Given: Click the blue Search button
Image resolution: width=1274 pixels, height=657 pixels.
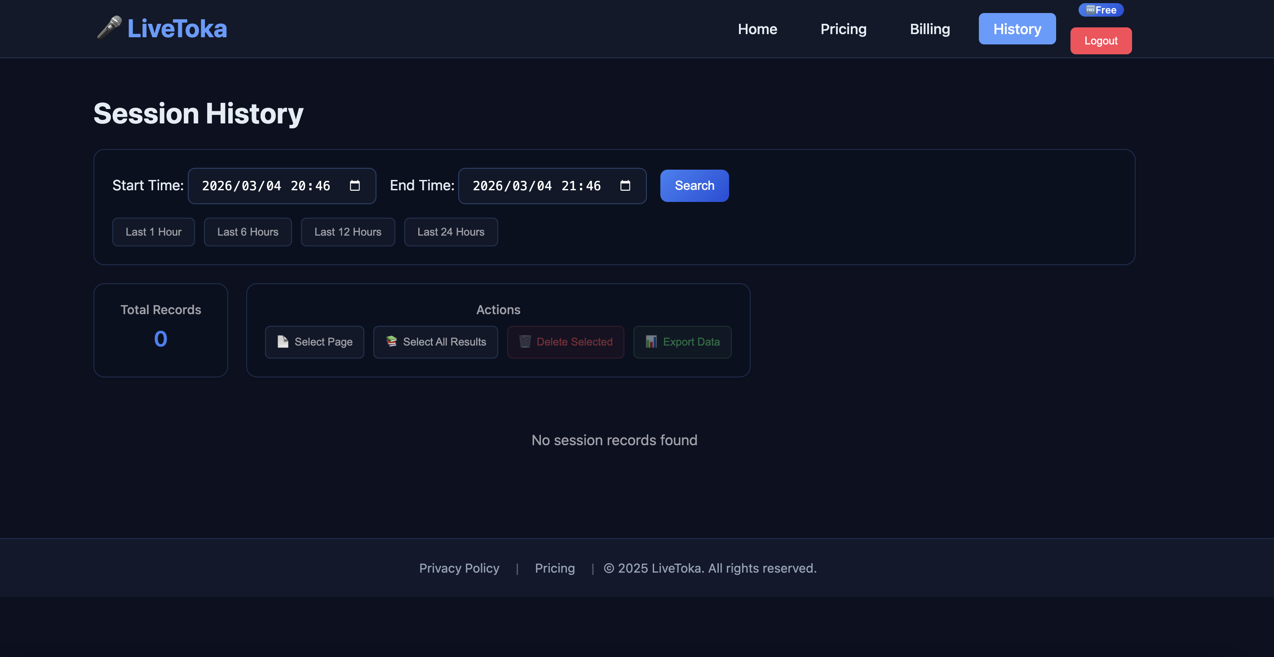Looking at the screenshot, I should tap(694, 186).
